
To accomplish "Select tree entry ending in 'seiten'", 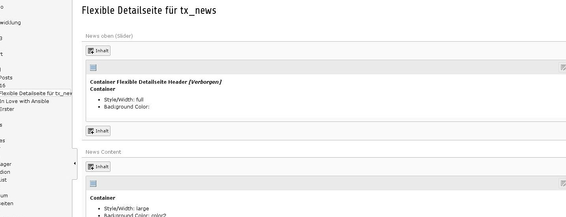I will point(7,203).
